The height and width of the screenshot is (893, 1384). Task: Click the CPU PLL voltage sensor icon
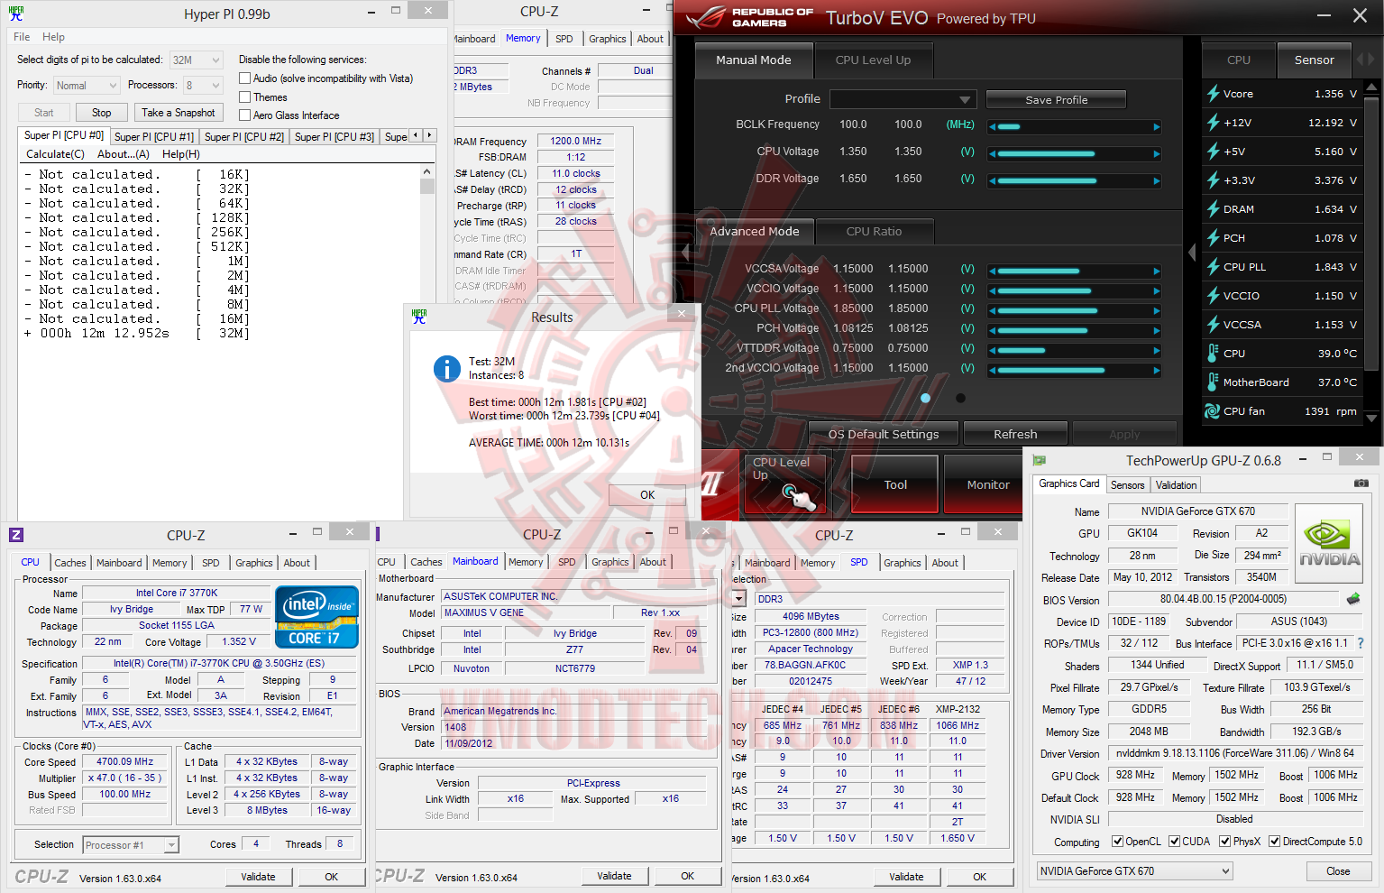[1214, 267]
